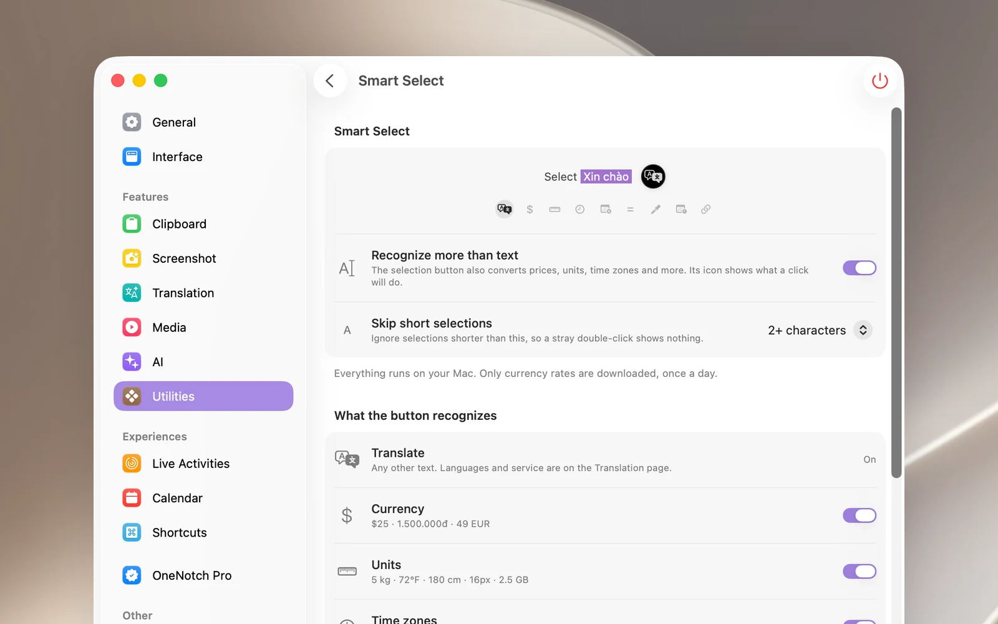Click the vertical scrollbar thumb
The height and width of the screenshot is (624, 998).
tap(896, 293)
